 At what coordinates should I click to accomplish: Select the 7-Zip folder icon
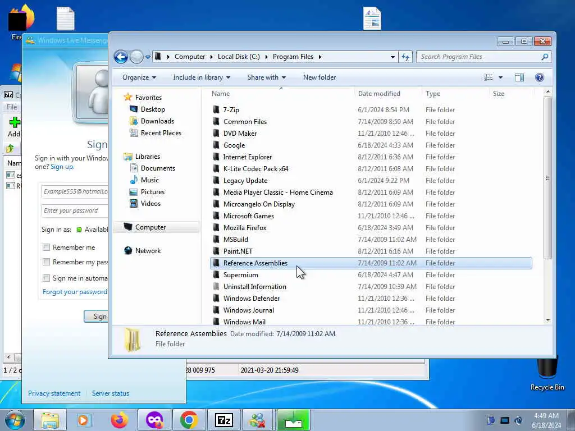pyautogui.click(x=216, y=109)
